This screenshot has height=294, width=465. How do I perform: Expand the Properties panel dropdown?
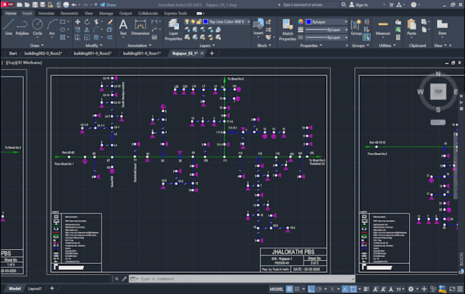(310, 45)
